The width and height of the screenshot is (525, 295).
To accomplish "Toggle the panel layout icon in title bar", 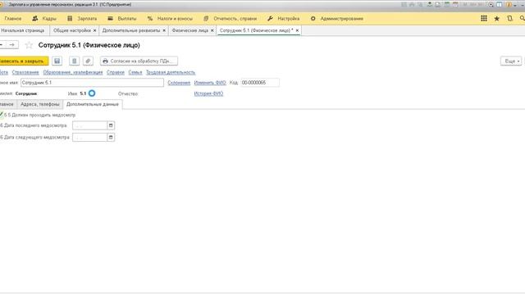I will pyautogui.click(x=500, y=4).
